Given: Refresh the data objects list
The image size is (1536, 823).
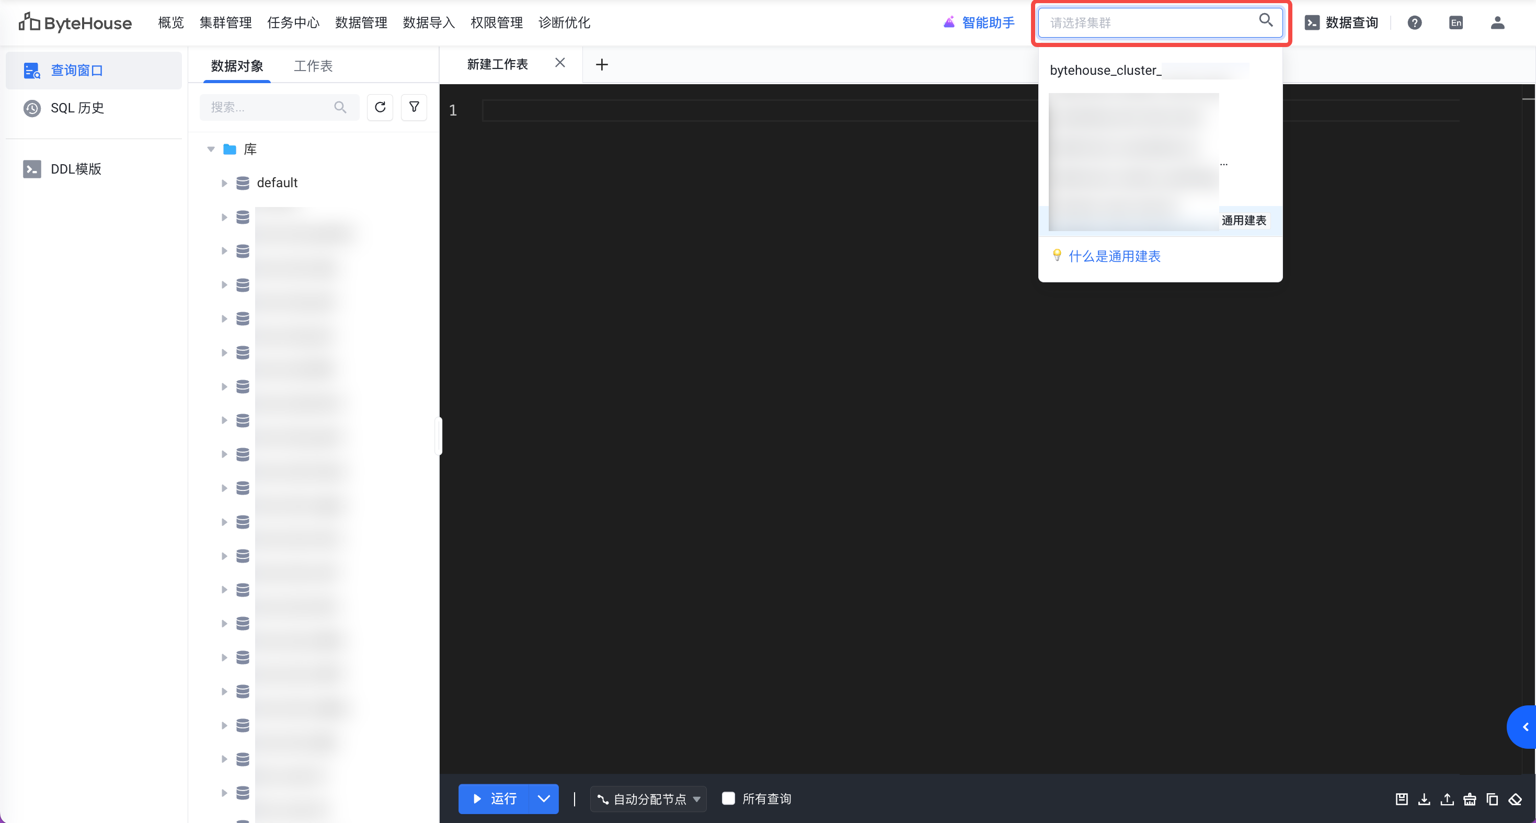Looking at the screenshot, I should [380, 107].
